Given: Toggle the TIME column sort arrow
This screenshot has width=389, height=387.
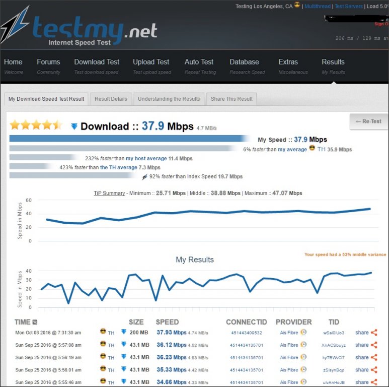Looking at the screenshot, I should click(x=35, y=322).
